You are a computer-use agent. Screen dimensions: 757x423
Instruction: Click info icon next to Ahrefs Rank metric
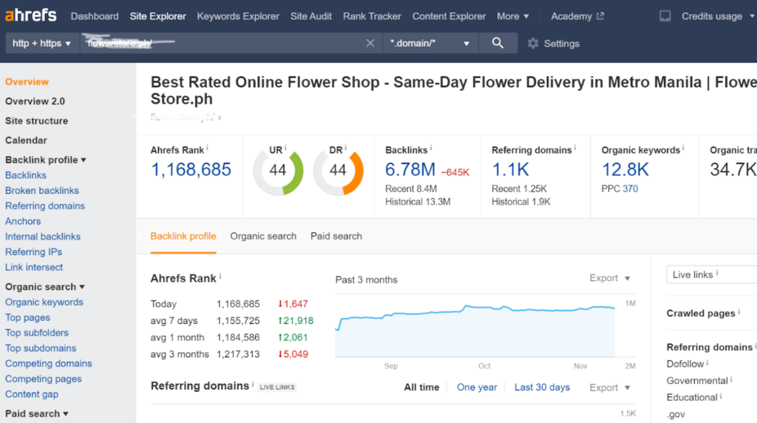(208, 148)
